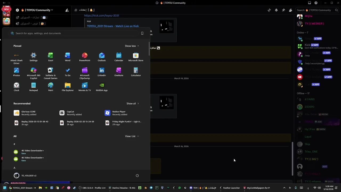This screenshot has width=341, height=192.
Task: Open TO_YOU2031 v2 user account menu
Action: pos(25,175)
